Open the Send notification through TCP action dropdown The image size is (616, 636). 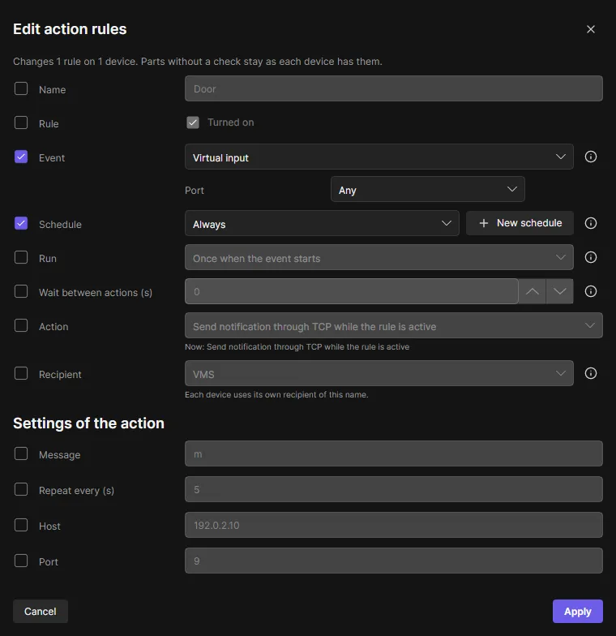tap(394, 325)
